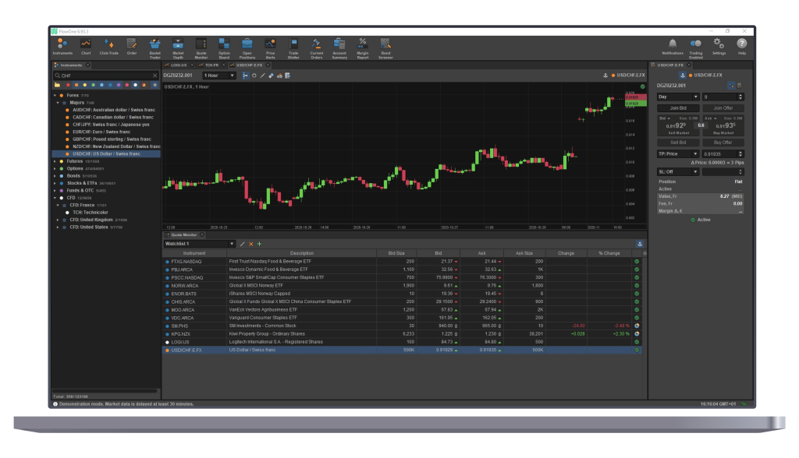Toggle the purple Funds filter dot

(119, 85)
